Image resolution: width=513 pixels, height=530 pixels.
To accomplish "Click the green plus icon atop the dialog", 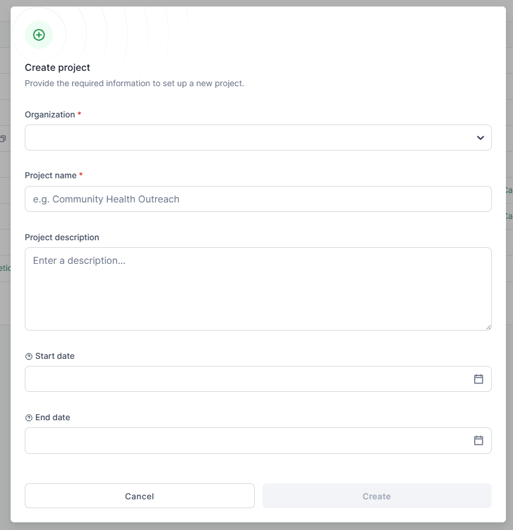I will click(39, 35).
